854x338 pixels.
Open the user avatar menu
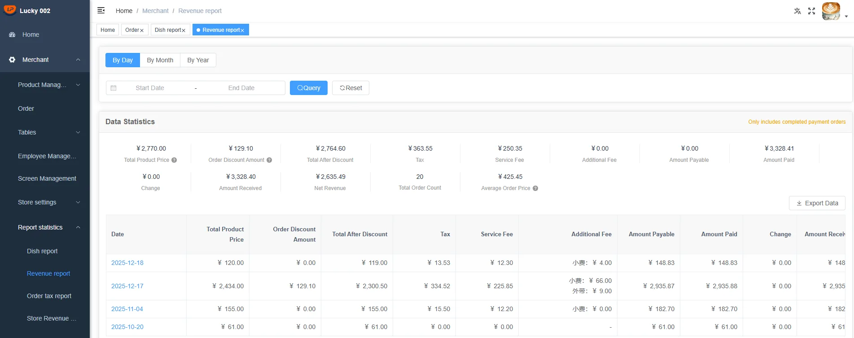[831, 11]
